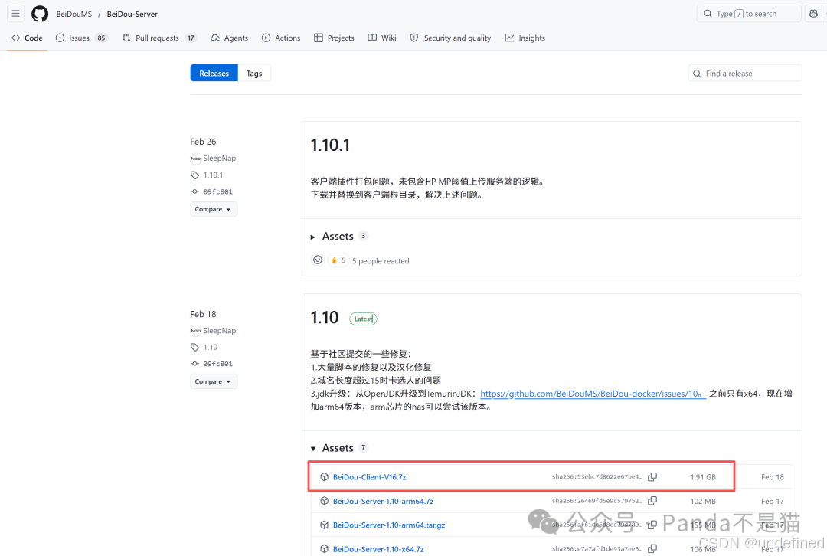Click the 1.91 GB file size

tap(702, 477)
